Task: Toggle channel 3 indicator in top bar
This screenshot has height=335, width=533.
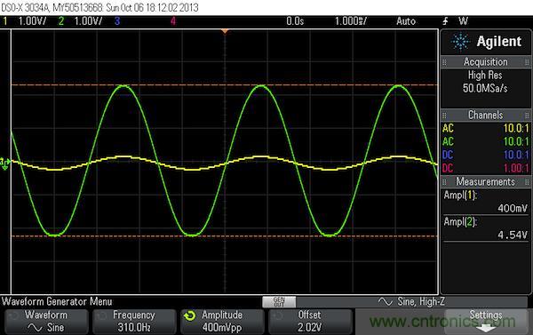Action: [x=117, y=21]
